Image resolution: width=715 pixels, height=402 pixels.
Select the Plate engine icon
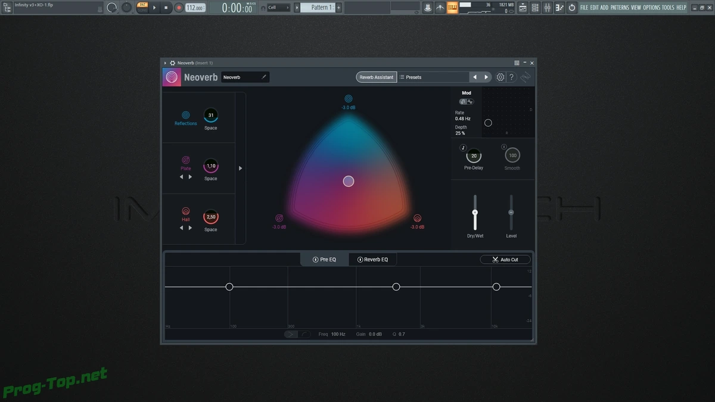pyautogui.click(x=186, y=160)
